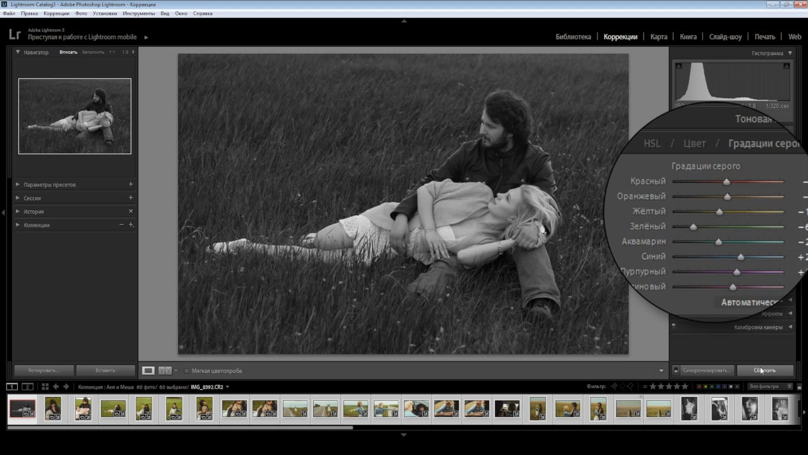Switch to the Библиотека module
The image size is (808, 455).
(573, 37)
